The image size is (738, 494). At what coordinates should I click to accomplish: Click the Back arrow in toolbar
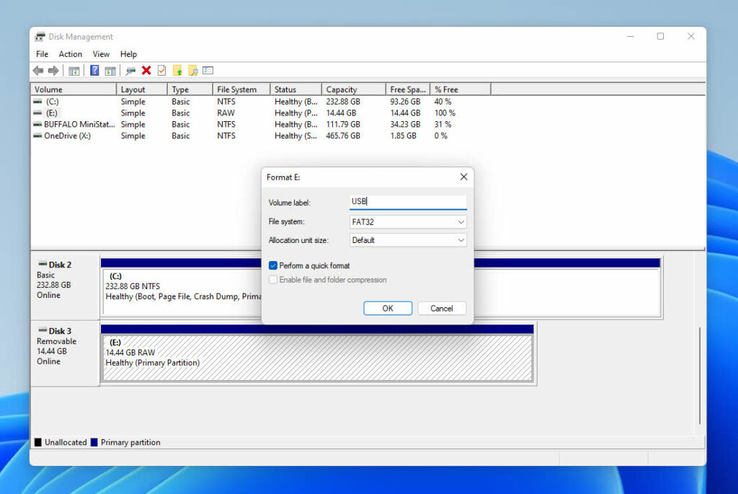pos(38,71)
